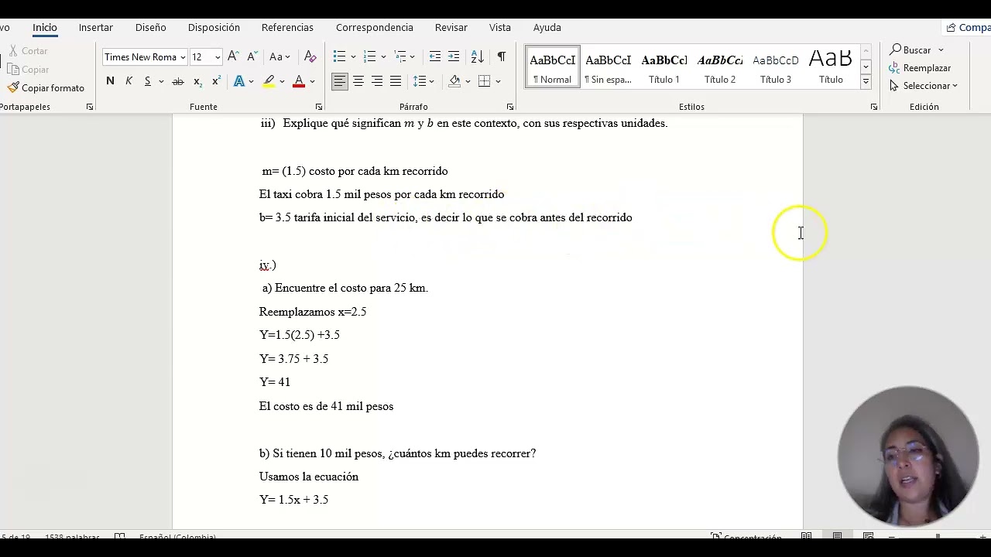
Task: Expand the font color dropdown arrow
Action: click(312, 81)
